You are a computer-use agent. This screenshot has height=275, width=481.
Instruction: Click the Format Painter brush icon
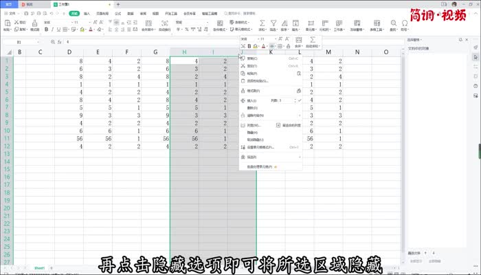tap(33, 23)
